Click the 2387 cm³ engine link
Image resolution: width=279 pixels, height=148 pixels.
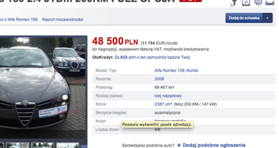[163, 104]
